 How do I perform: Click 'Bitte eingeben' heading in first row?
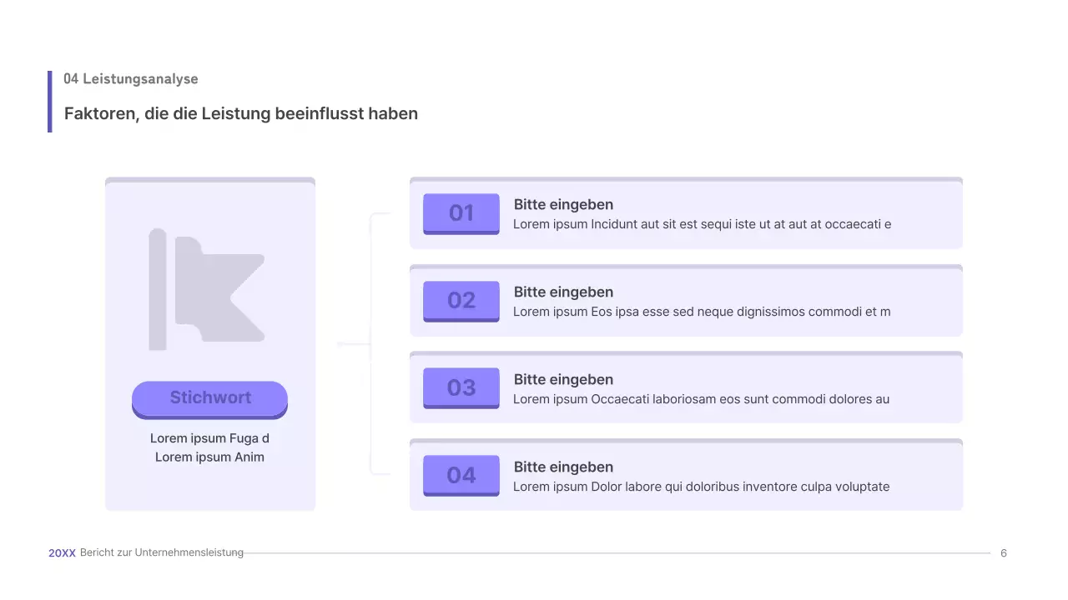pyautogui.click(x=563, y=205)
